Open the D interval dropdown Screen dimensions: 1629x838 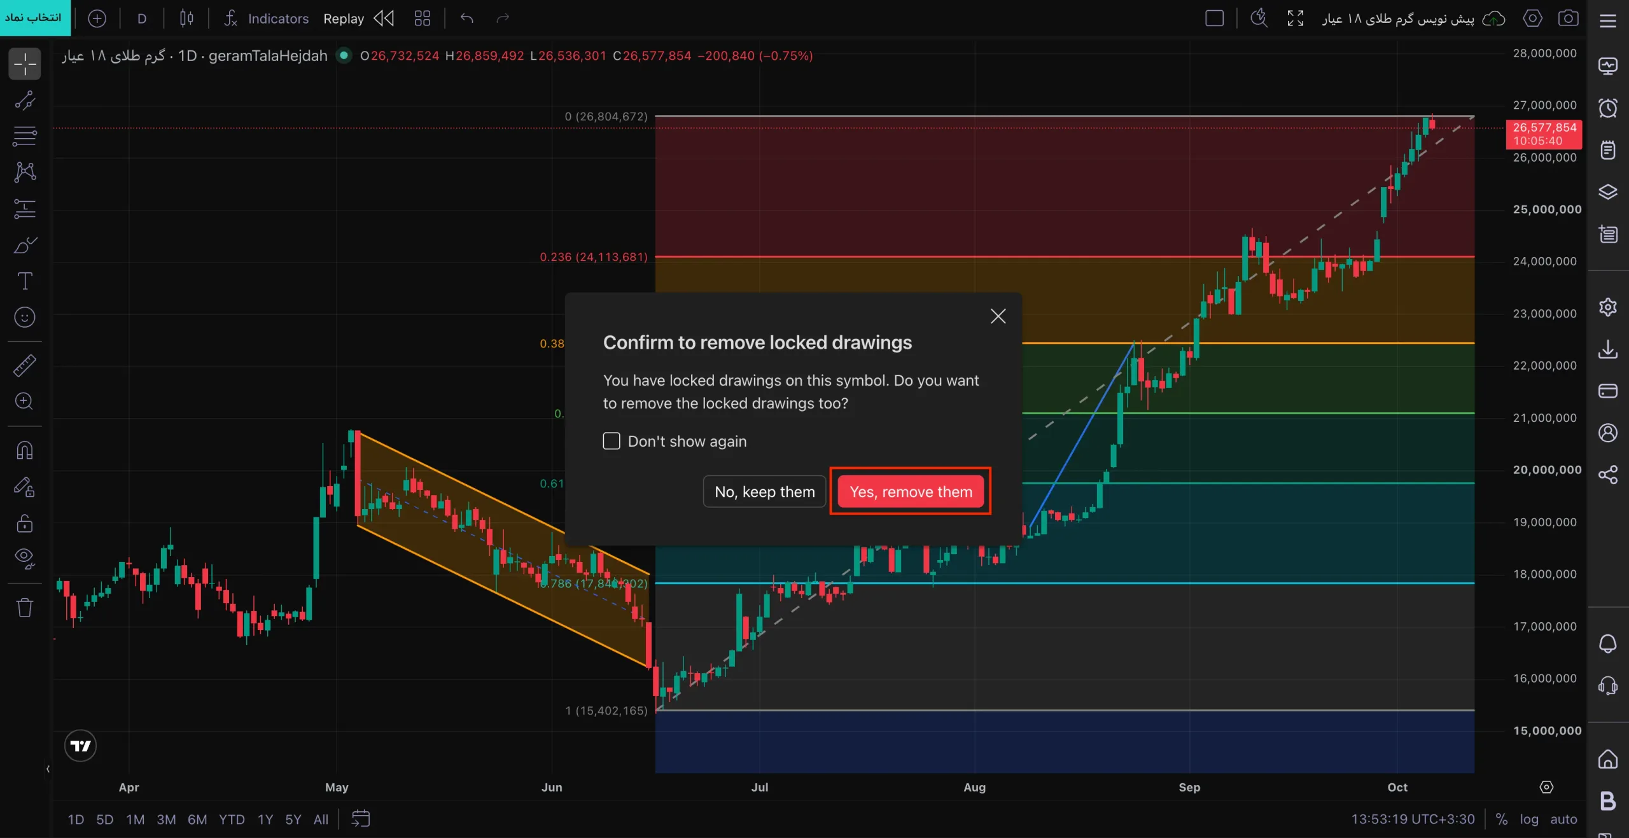[x=142, y=18]
